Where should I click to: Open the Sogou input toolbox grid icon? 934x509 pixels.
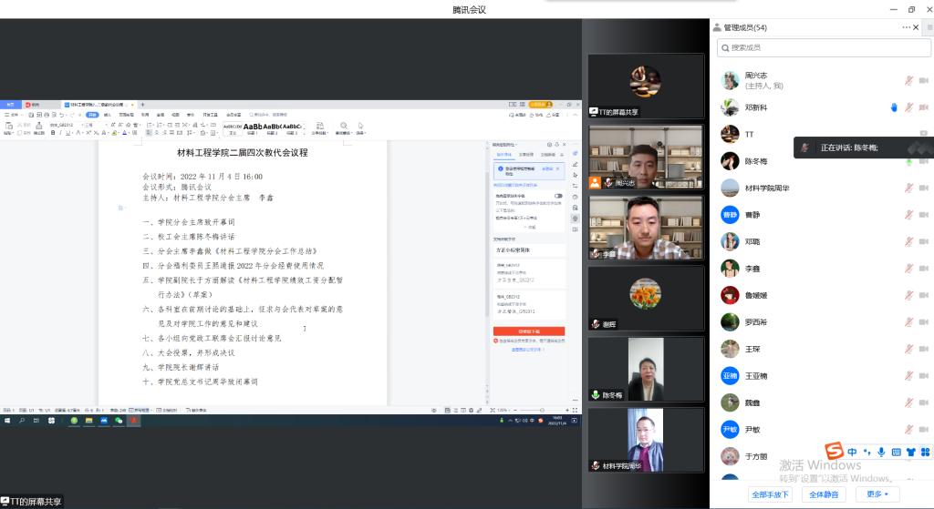925,453
